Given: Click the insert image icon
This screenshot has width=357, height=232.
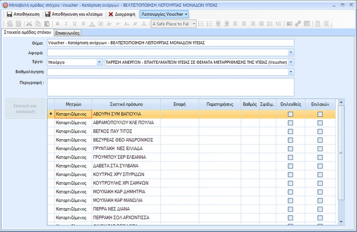Looking at the screenshot, I should 288,24.
